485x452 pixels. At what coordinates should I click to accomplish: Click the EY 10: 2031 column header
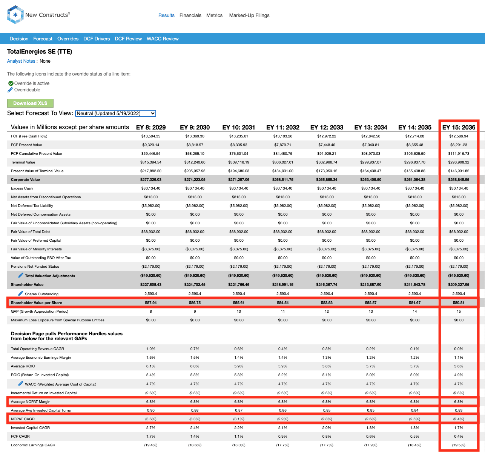(x=239, y=127)
